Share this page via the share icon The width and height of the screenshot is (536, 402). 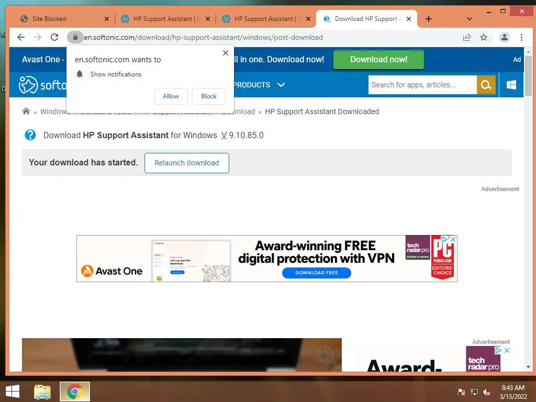(x=467, y=37)
